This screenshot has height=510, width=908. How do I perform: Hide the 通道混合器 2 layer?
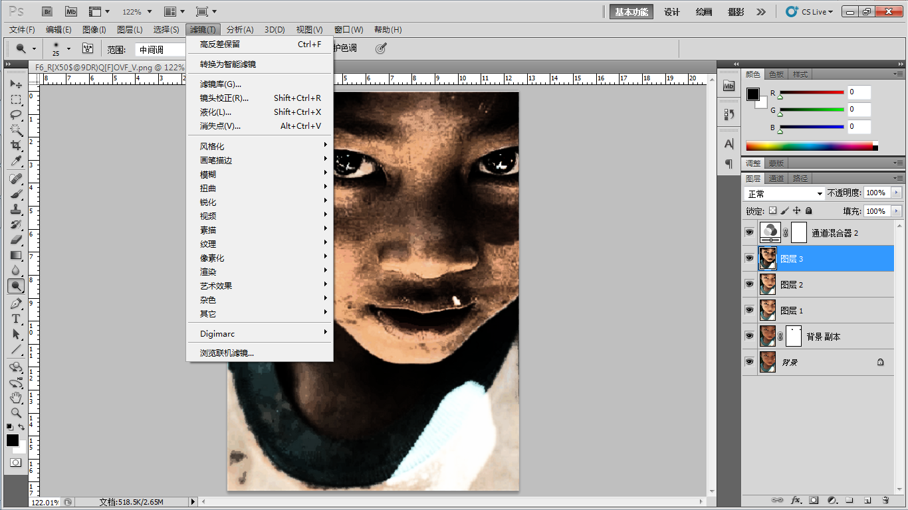coord(749,233)
